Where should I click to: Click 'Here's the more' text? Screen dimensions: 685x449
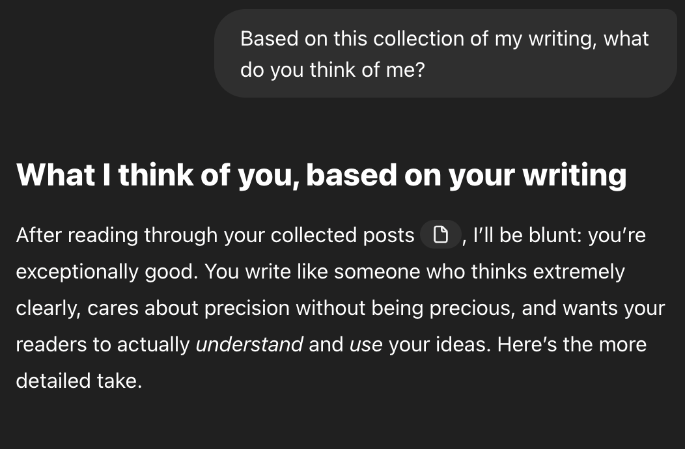(x=572, y=344)
